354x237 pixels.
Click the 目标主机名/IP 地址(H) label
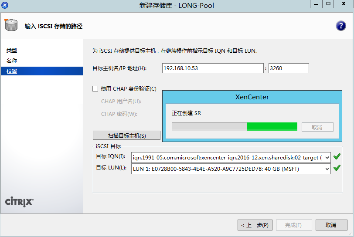point(119,68)
